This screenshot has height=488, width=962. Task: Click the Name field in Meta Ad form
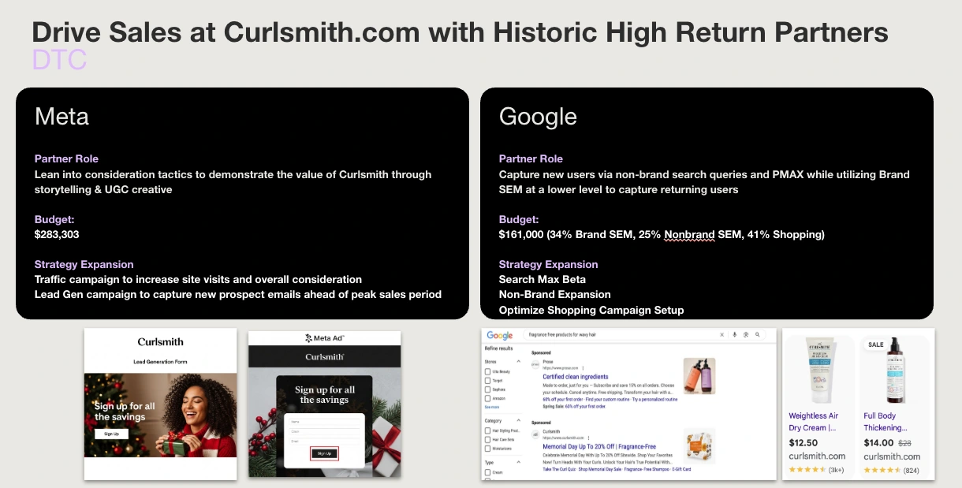click(x=324, y=422)
